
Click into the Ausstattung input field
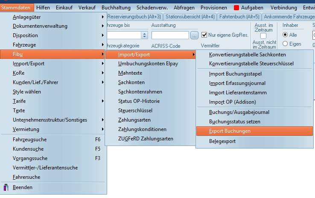[170, 35]
